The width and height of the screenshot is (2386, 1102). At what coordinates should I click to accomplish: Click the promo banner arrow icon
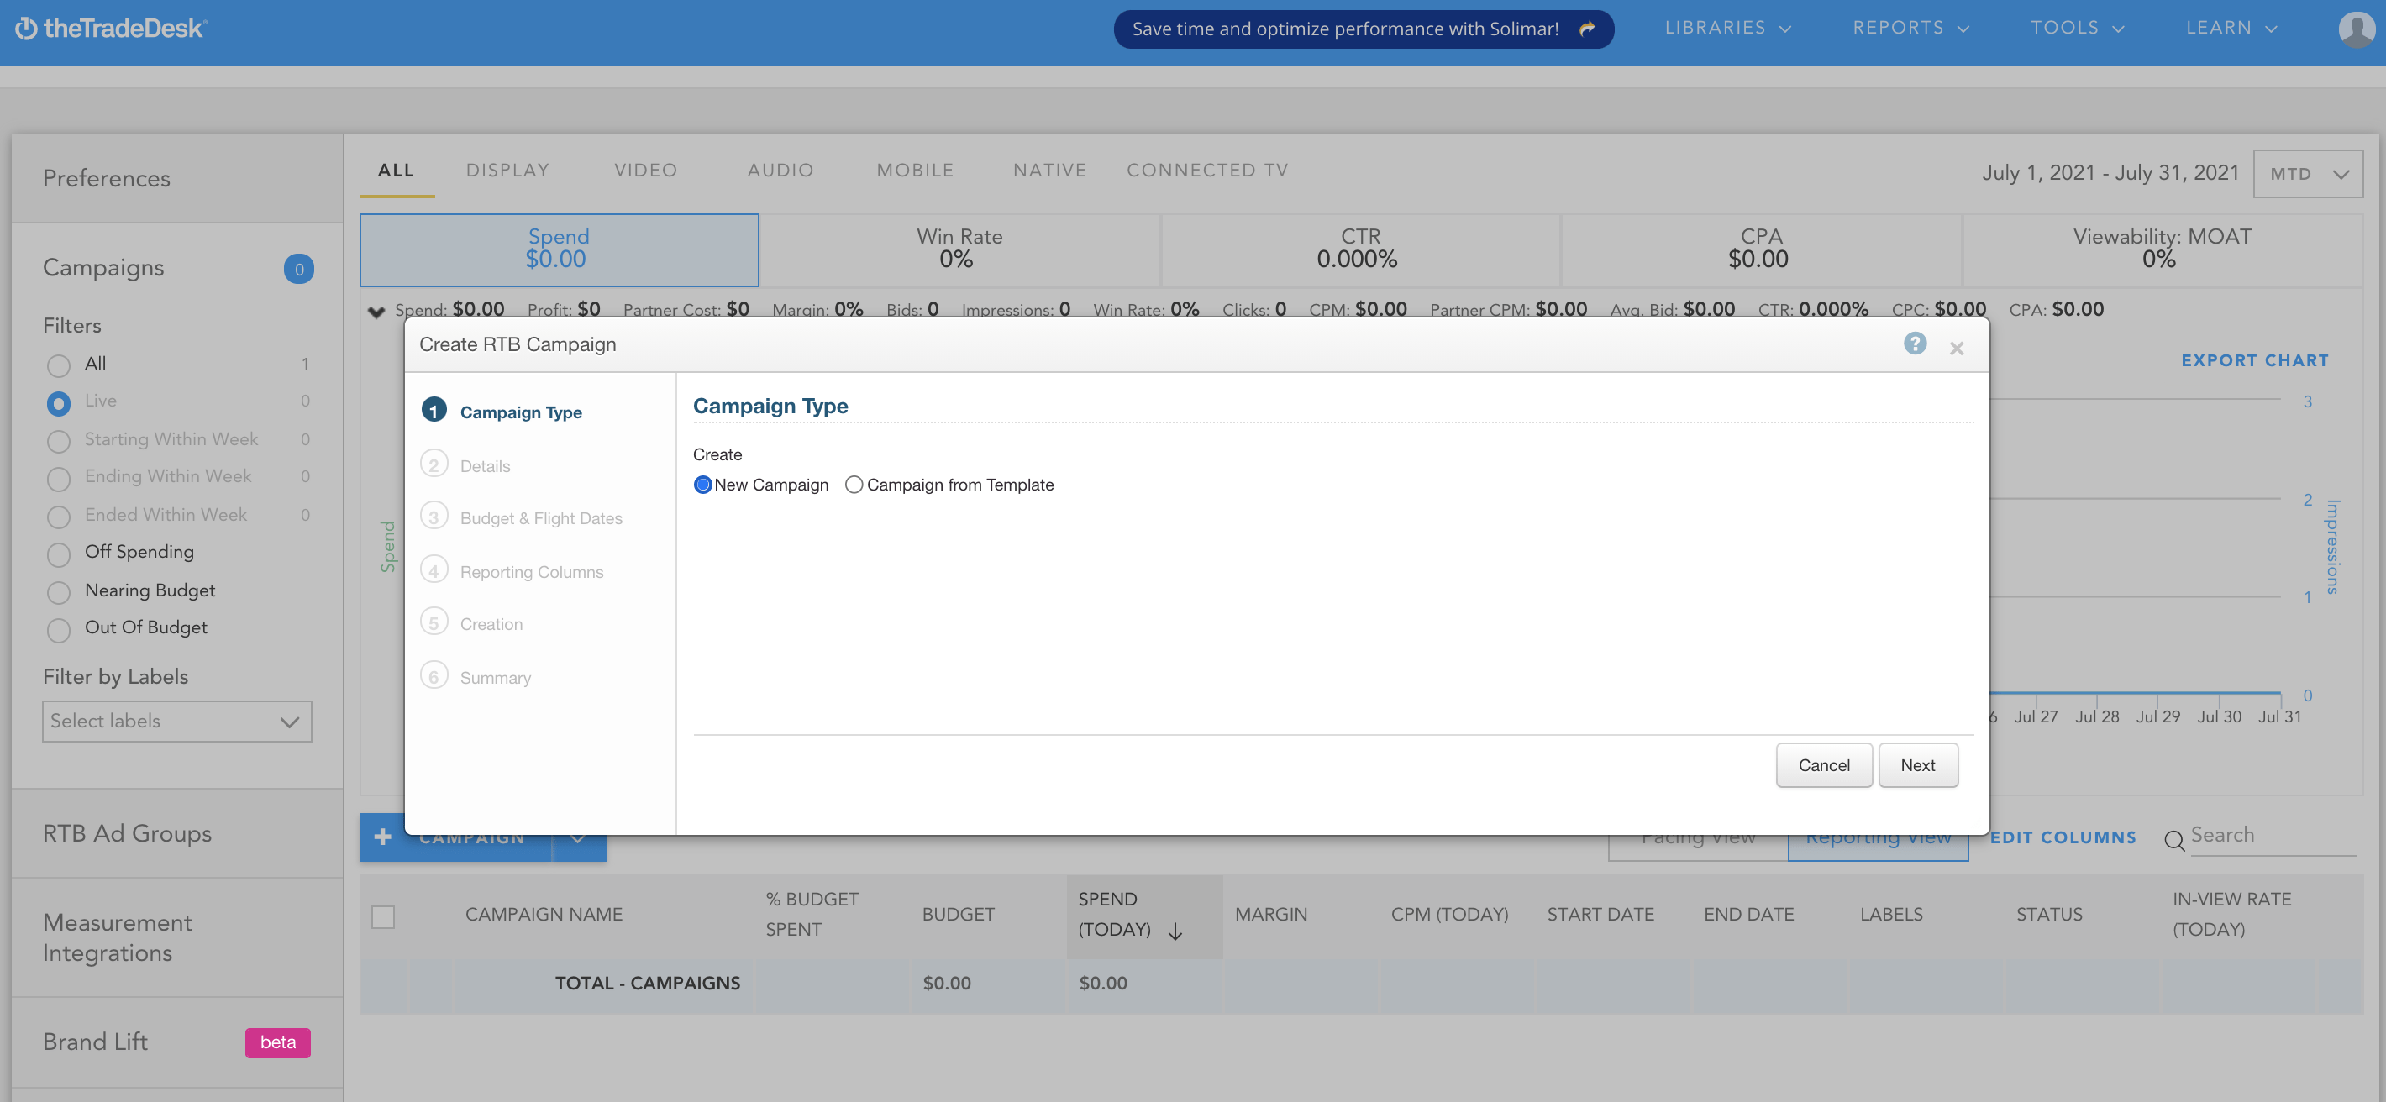(x=1588, y=29)
